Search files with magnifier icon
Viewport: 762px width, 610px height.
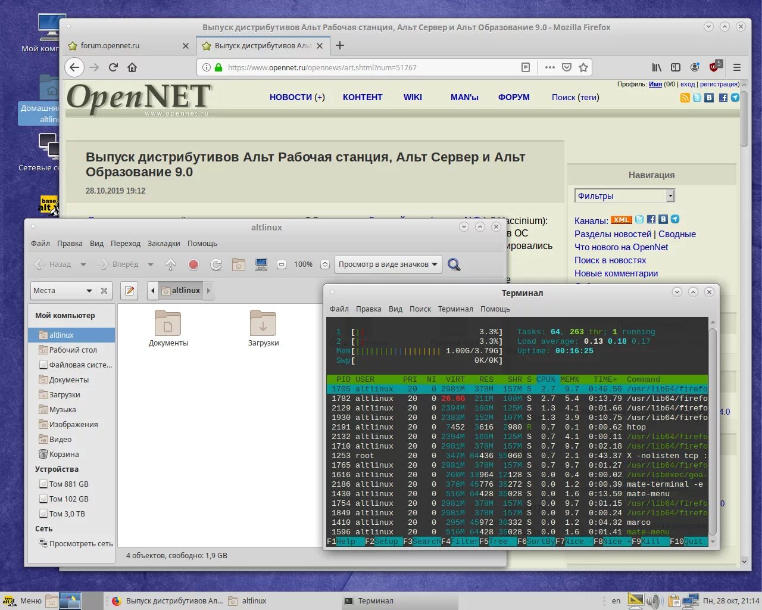454,264
